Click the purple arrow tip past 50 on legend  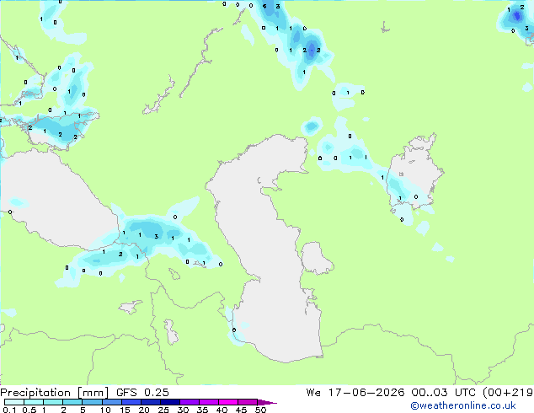pyautogui.click(x=267, y=403)
